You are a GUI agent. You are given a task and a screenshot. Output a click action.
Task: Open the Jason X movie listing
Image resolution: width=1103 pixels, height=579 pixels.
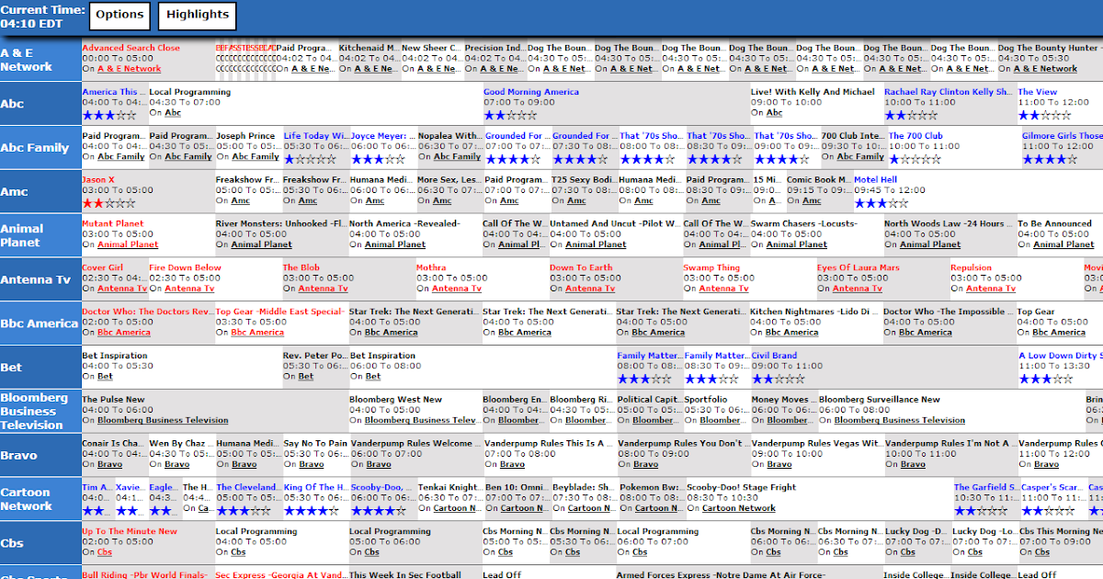tap(98, 179)
